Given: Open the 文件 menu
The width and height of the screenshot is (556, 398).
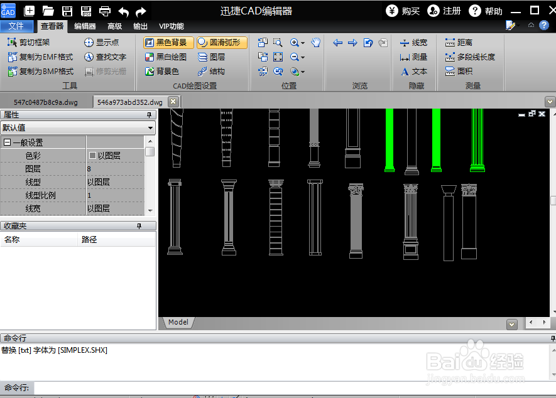Looking at the screenshot, I should (x=16, y=26).
